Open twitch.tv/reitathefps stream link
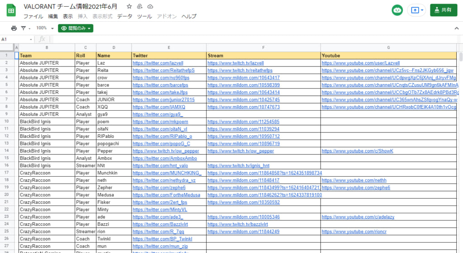Screen dimensions: 463x253 [x=240, y=70]
